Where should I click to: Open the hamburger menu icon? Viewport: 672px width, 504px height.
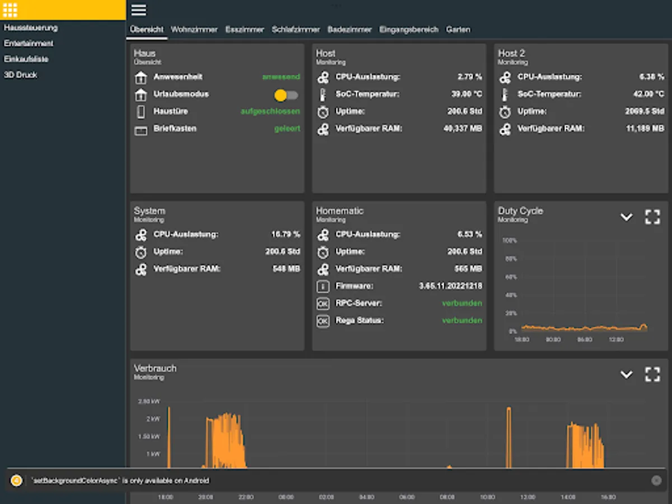click(138, 10)
